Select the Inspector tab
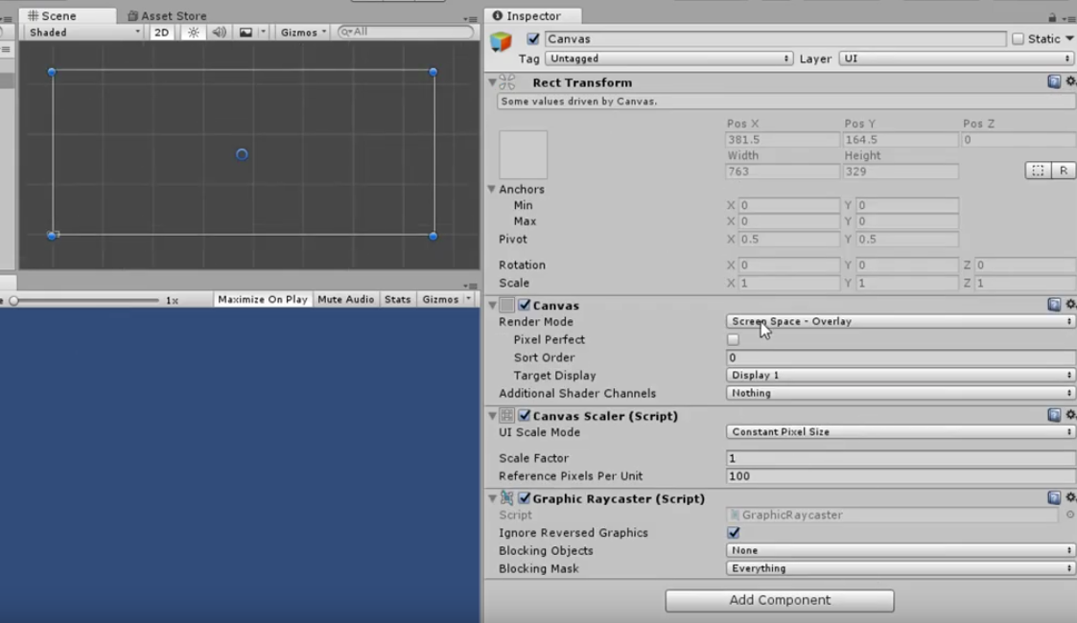Screen dimensions: 1077x623 tap(531, 15)
